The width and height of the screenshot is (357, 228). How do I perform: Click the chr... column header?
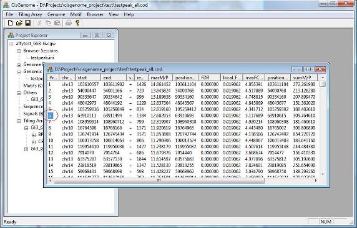click(x=67, y=77)
